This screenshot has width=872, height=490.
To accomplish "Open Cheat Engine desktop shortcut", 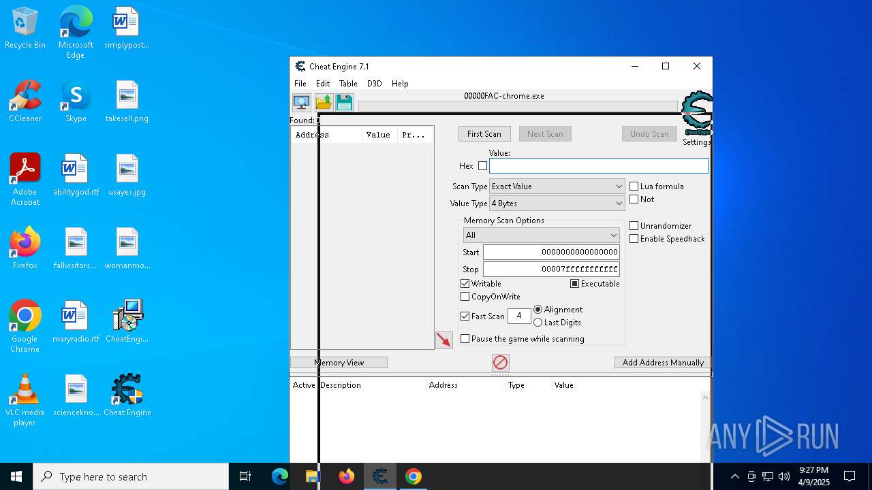I will point(127,395).
